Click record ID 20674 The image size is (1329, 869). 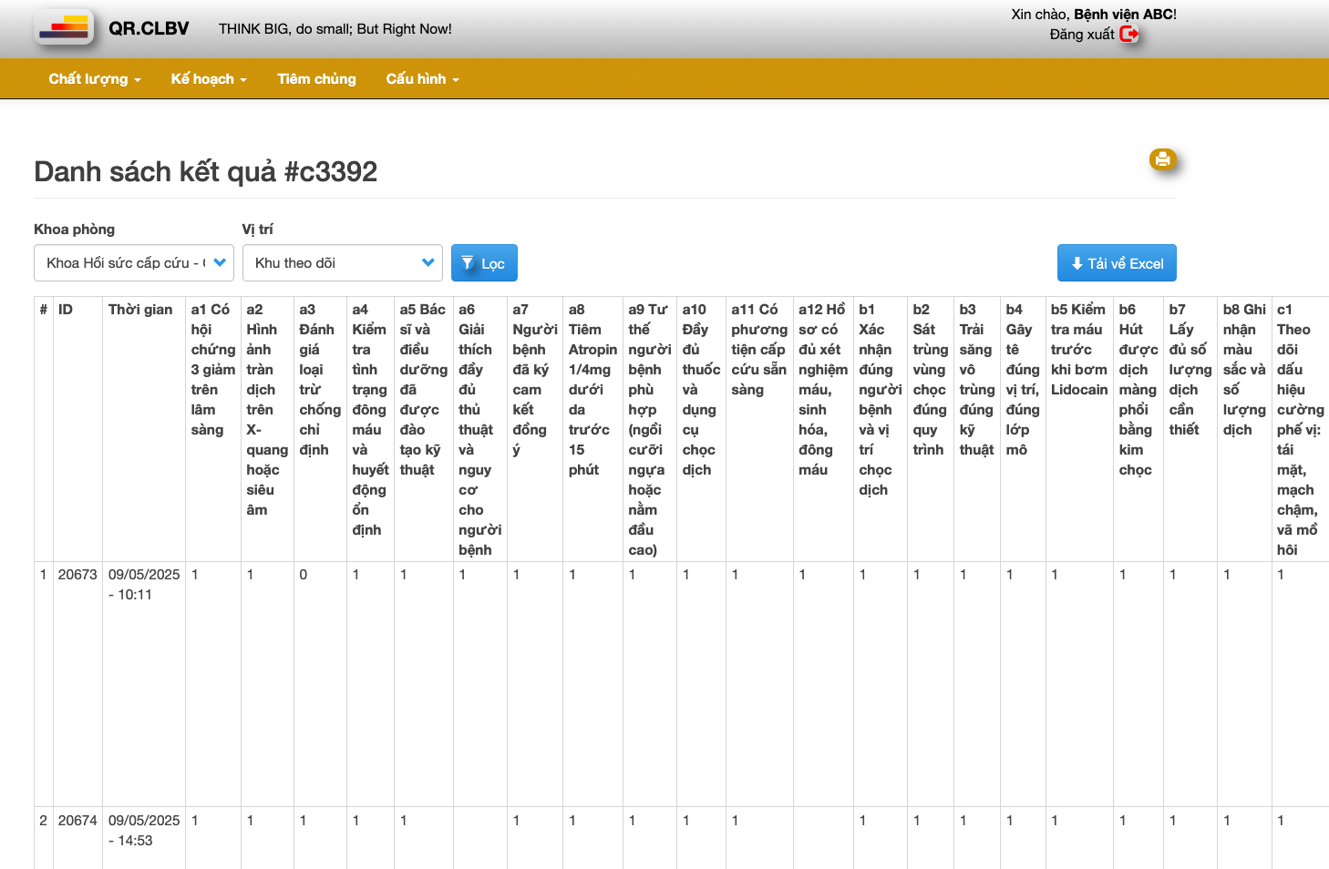click(77, 821)
